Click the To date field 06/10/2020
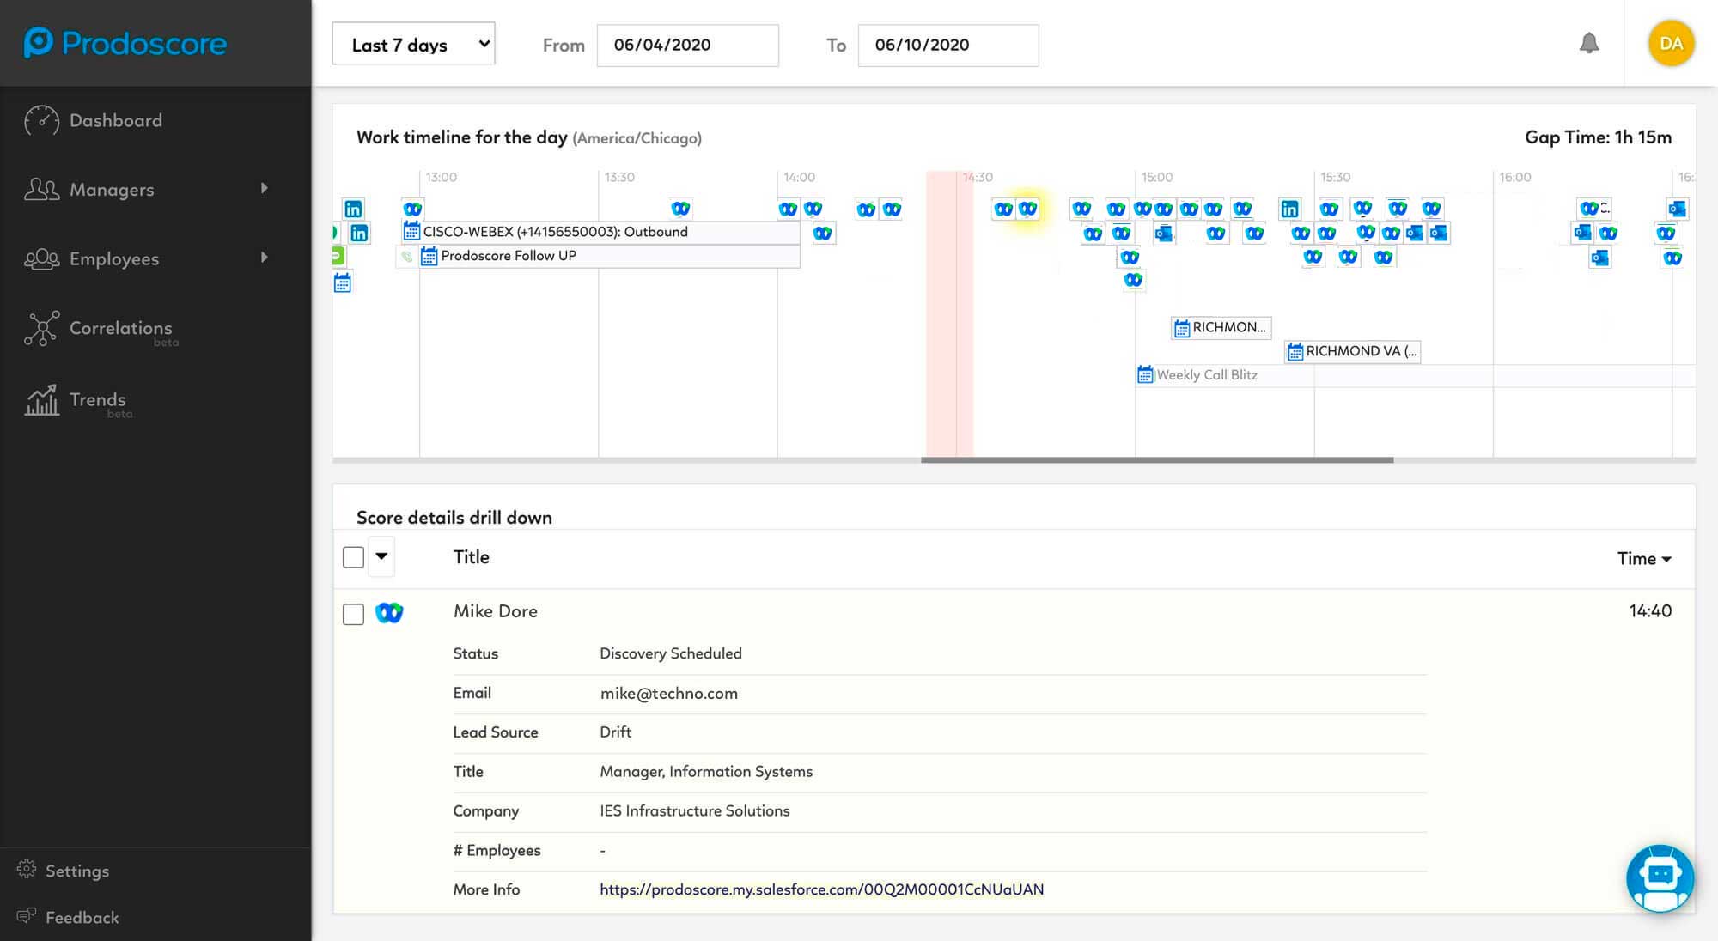The width and height of the screenshot is (1718, 941). click(x=948, y=45)
